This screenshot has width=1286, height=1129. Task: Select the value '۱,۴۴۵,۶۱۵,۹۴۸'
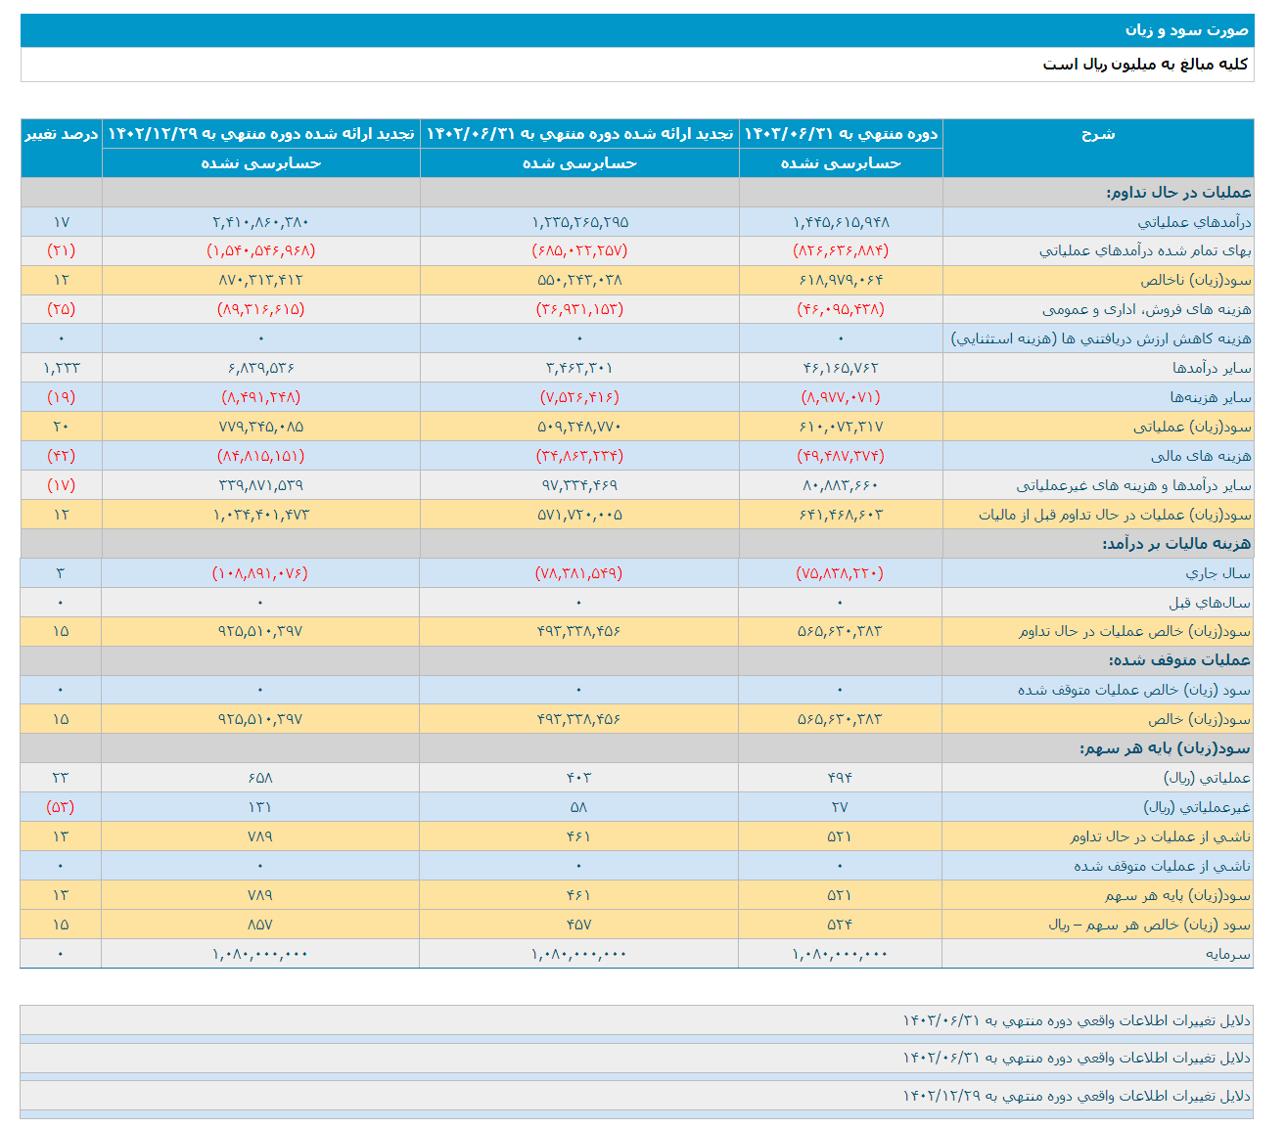click(x=841, y=222)
